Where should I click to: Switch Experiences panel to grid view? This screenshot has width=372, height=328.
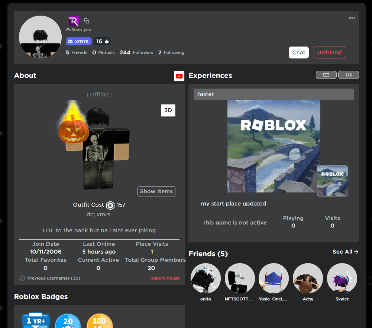tap(348, 74)
